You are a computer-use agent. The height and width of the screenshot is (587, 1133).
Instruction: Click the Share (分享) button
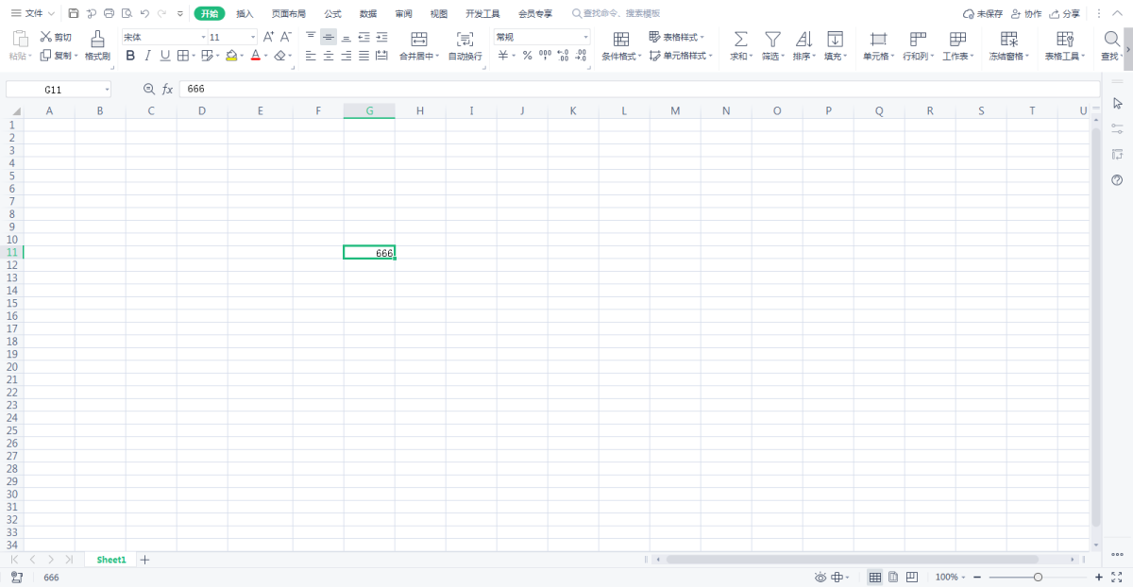click(x=1065, y=14)
